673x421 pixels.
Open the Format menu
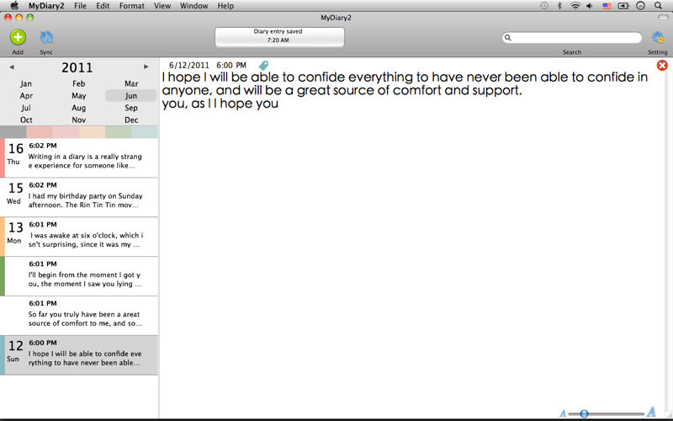[x=131, y=6]
